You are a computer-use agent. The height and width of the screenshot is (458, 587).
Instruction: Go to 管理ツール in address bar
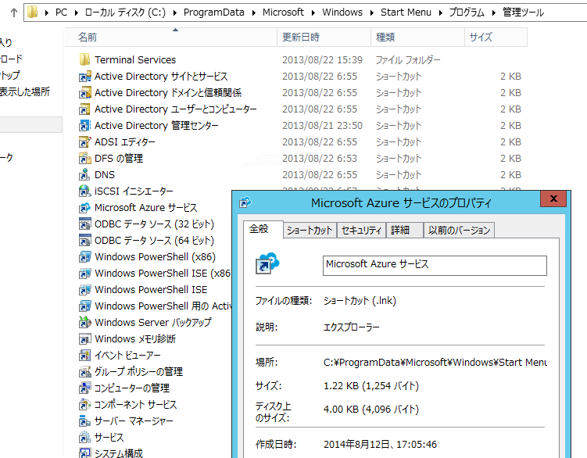pyautogui.click(x=523, y=13)
